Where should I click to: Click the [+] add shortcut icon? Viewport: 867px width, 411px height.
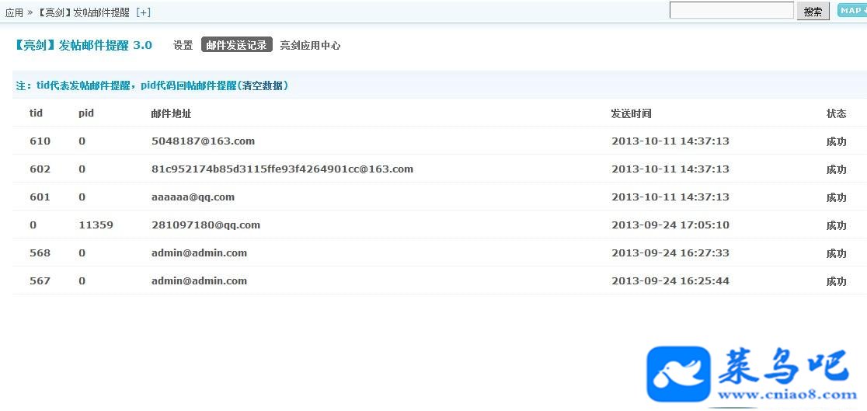[143, 12]
